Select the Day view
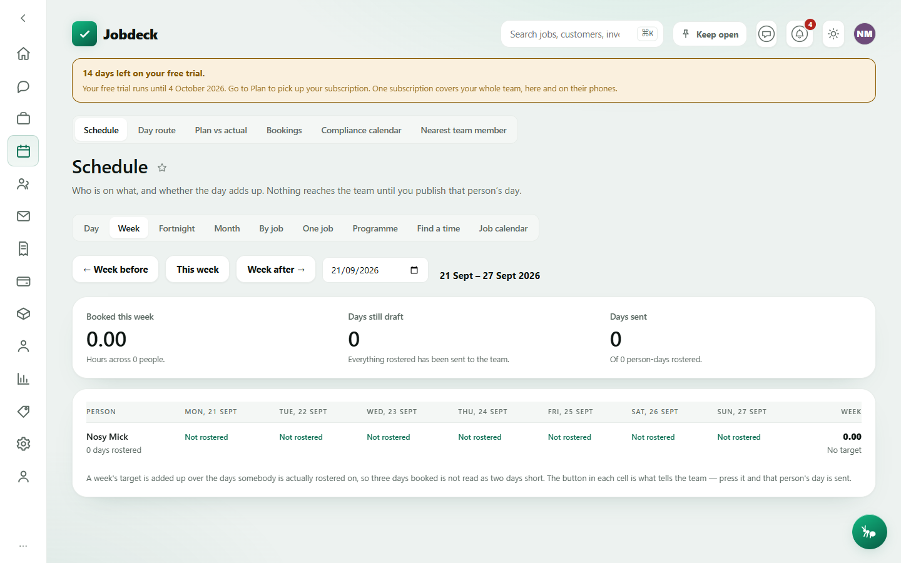The image size is (901, 563). point(91,228)
